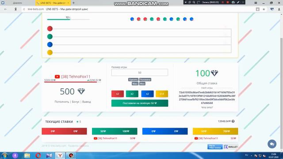Switch to the Диалоги browser tab
This screenshot has width=283, height=159.
coord(17,3)
